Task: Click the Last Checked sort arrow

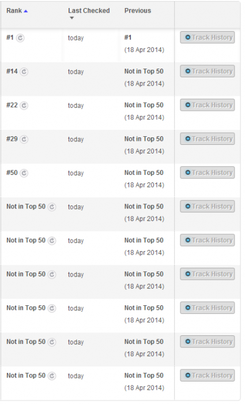Action: (72, 18)
